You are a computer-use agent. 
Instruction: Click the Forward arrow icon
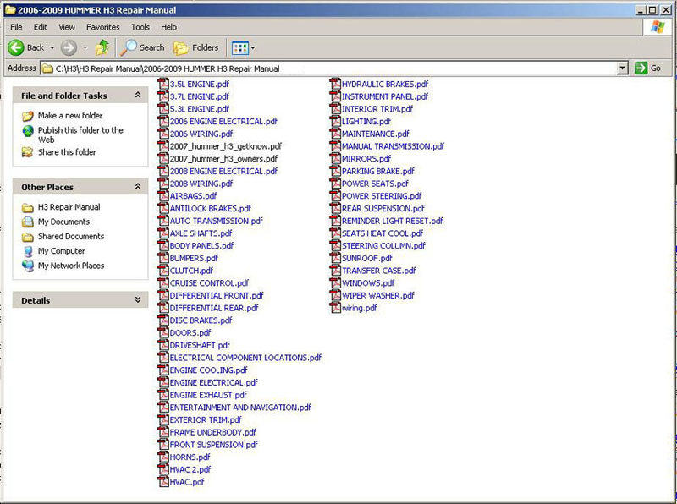(x=69, y=47)
